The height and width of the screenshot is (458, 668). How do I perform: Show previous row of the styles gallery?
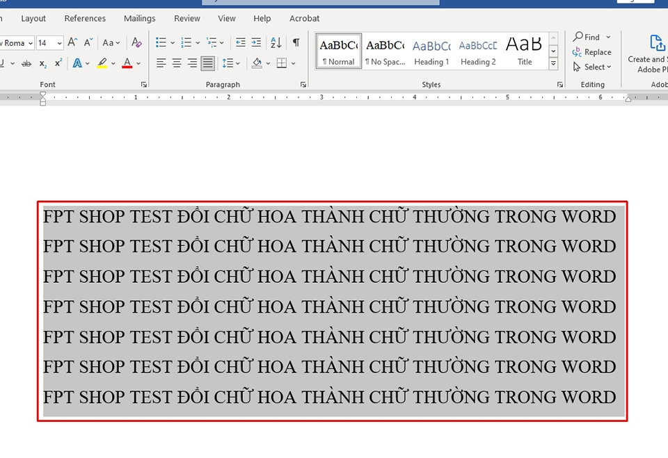pos(553,38)
